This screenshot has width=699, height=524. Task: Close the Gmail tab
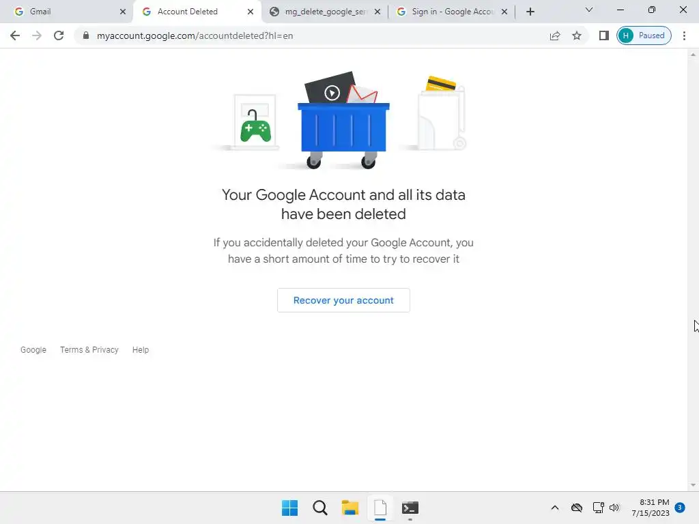(x=123, y=12)
